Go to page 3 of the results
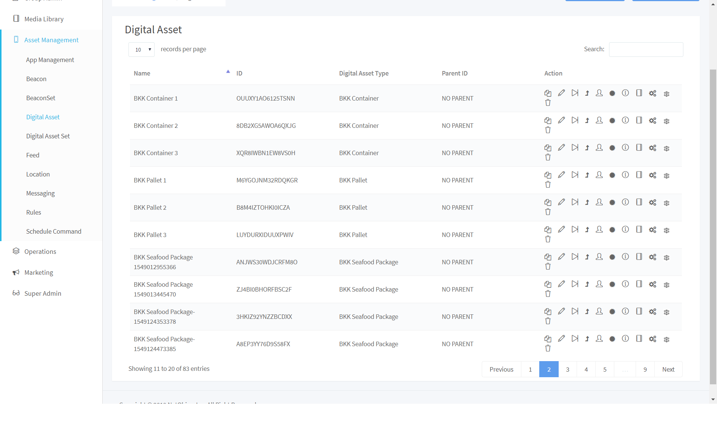This screenshot has height=443, width=717. pos(567,369)
